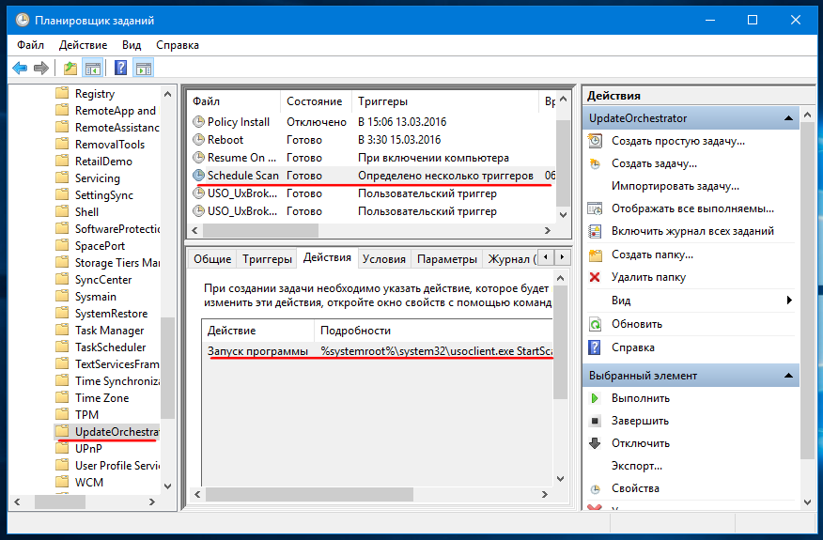Go back with the blue left arrow
The height and width of the screenshot is (540, 823).
pyautogui.click(x=20, y=68)
